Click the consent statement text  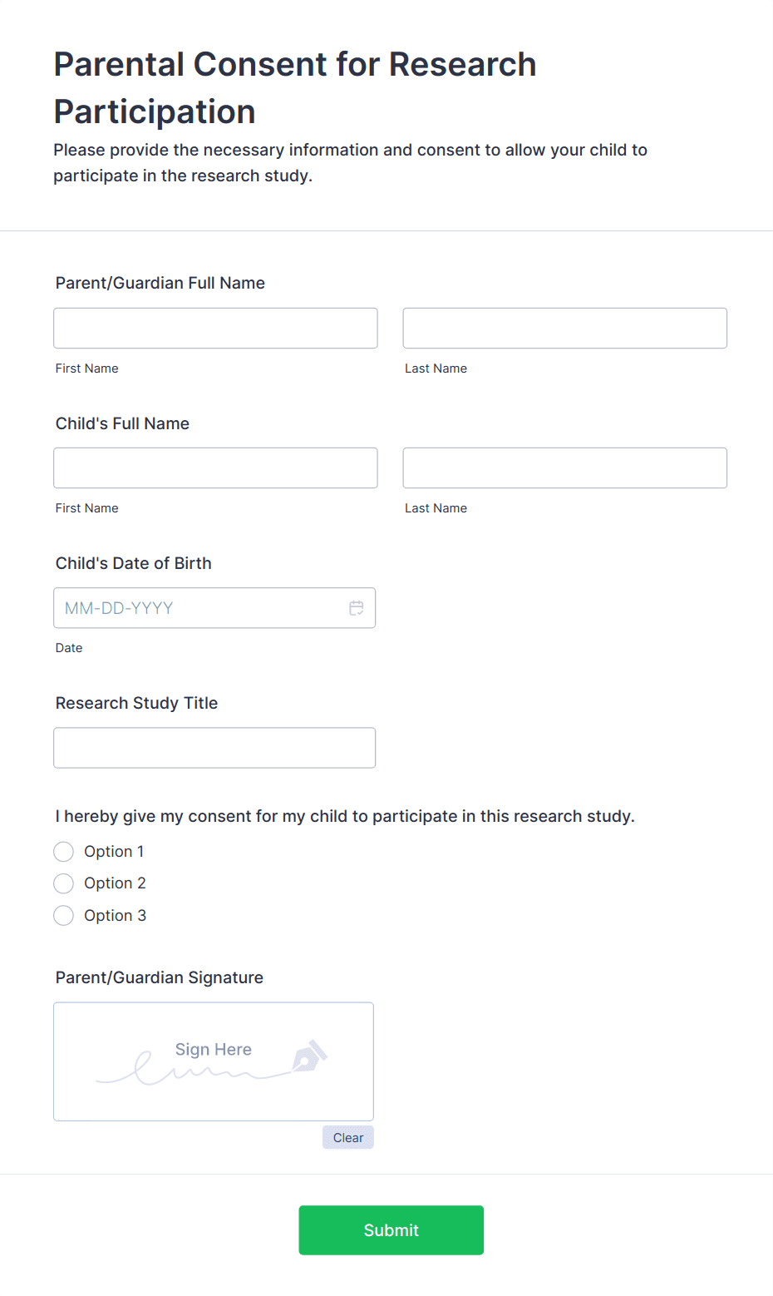tap(344, 816)
